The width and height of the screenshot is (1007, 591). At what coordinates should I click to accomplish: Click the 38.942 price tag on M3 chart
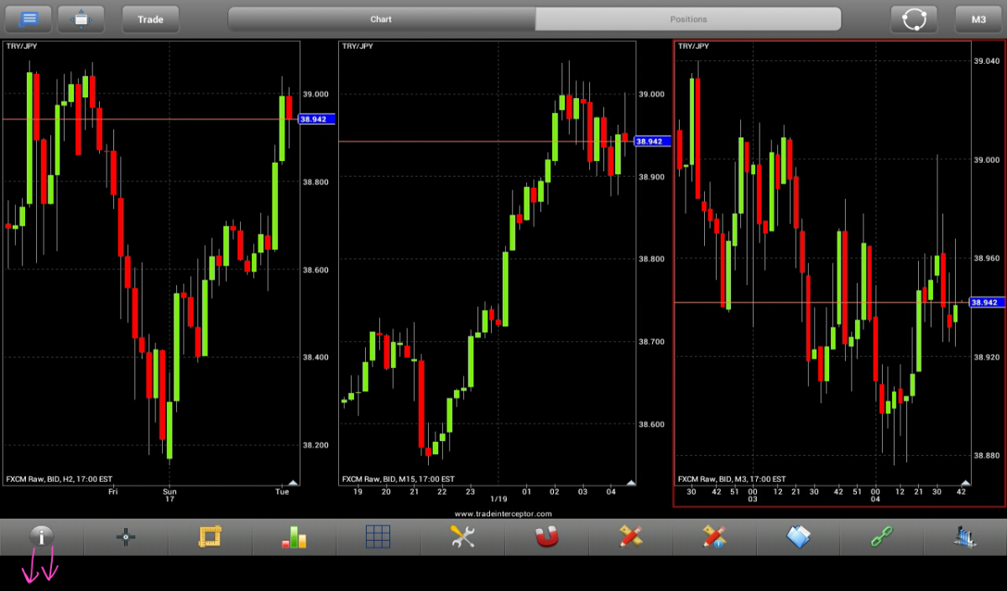[x=987, y=302]
